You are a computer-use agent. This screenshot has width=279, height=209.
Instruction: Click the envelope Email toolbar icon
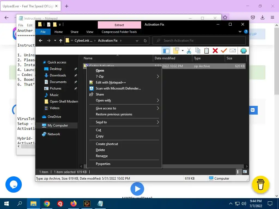tap(233, 51)
